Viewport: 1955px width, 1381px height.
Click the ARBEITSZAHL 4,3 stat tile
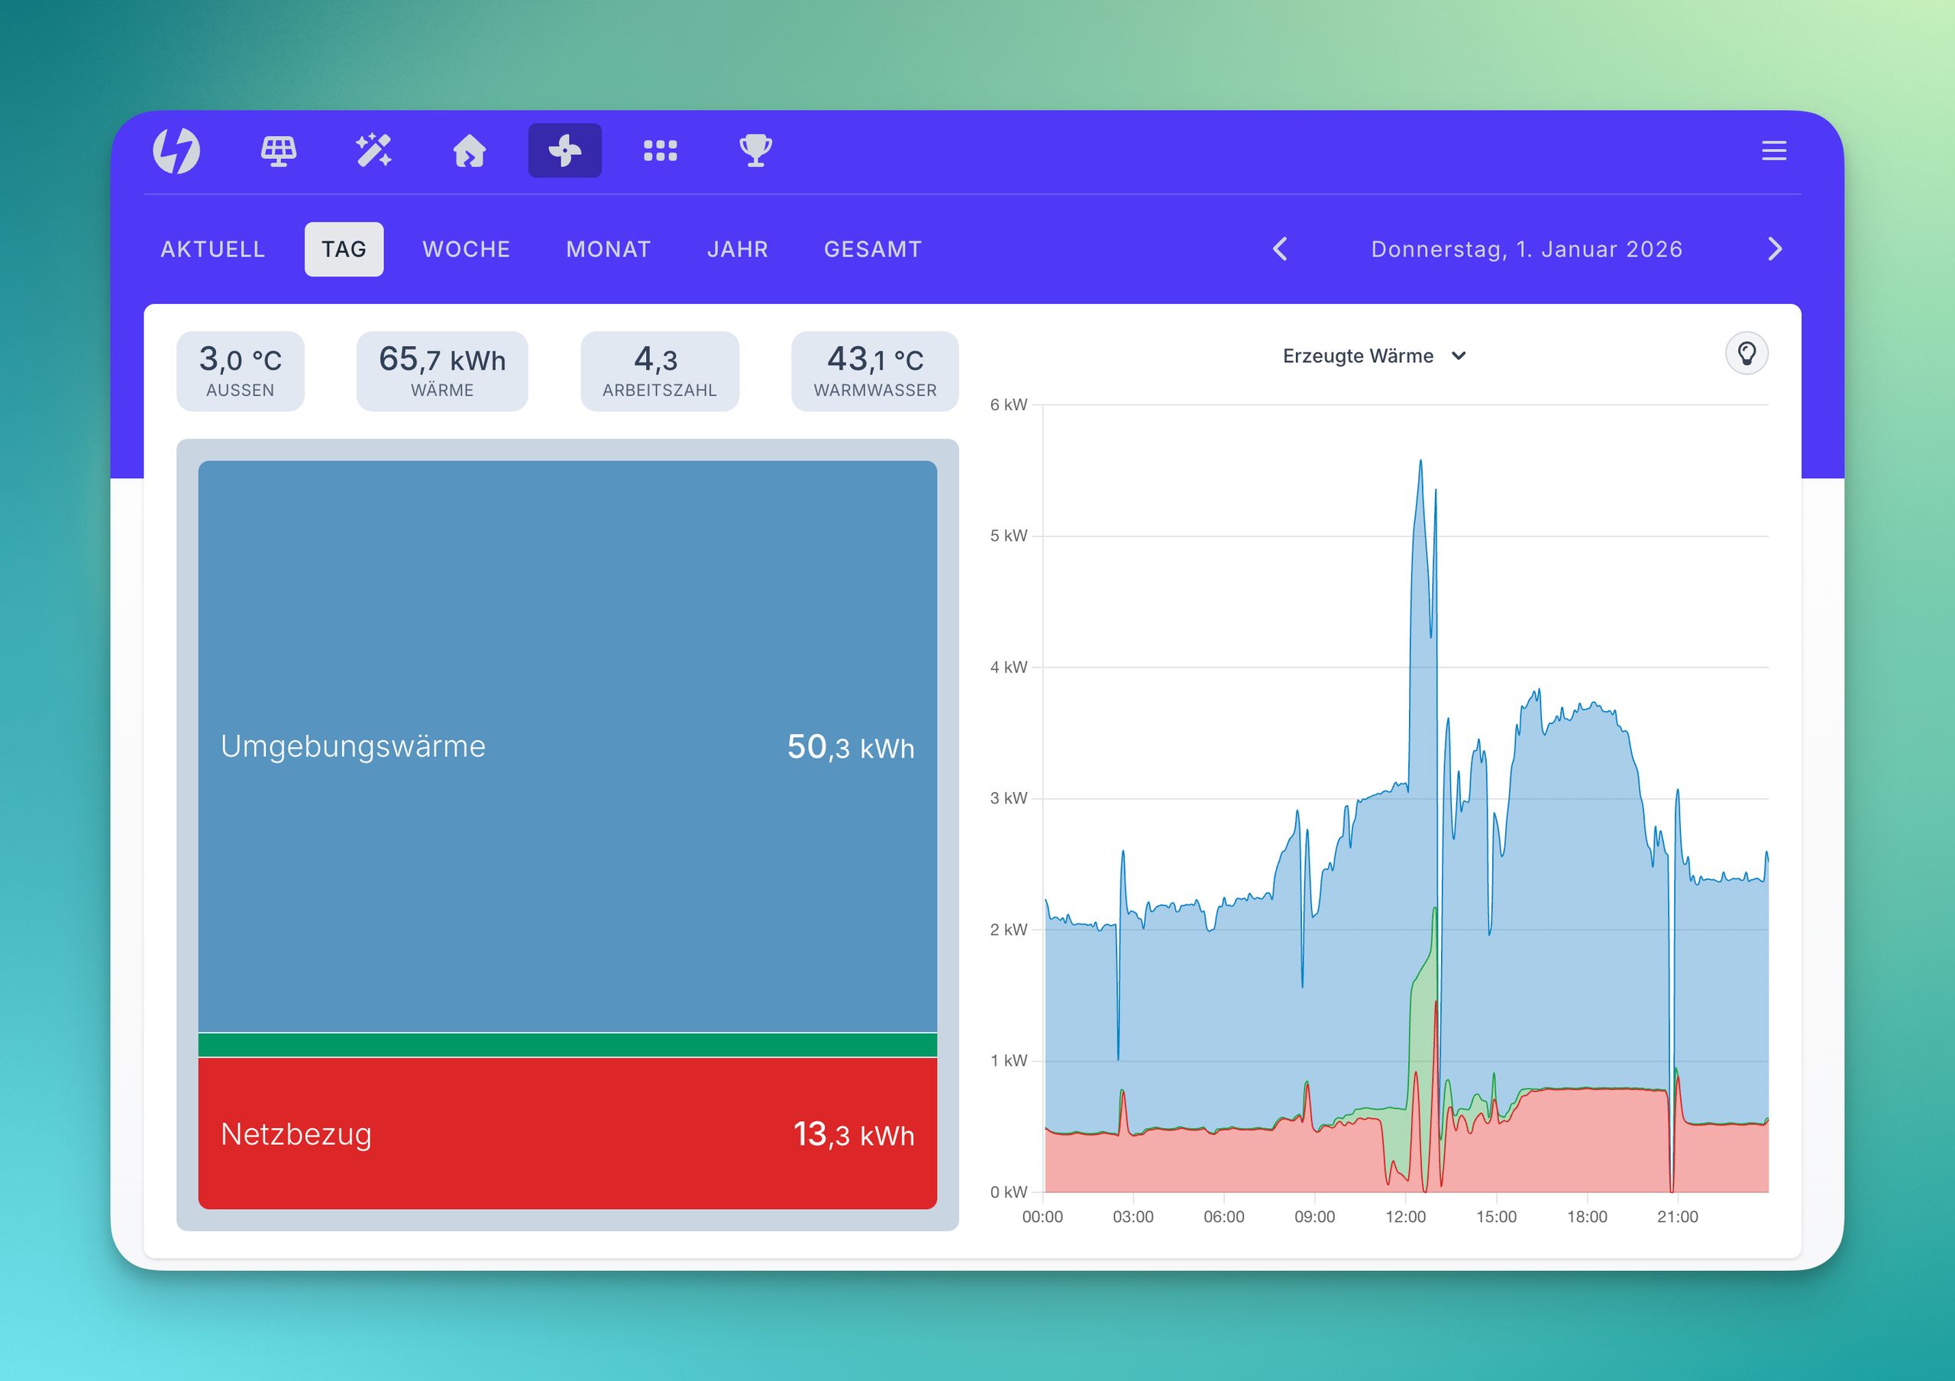pyautogui.click(x=659, y=371)
